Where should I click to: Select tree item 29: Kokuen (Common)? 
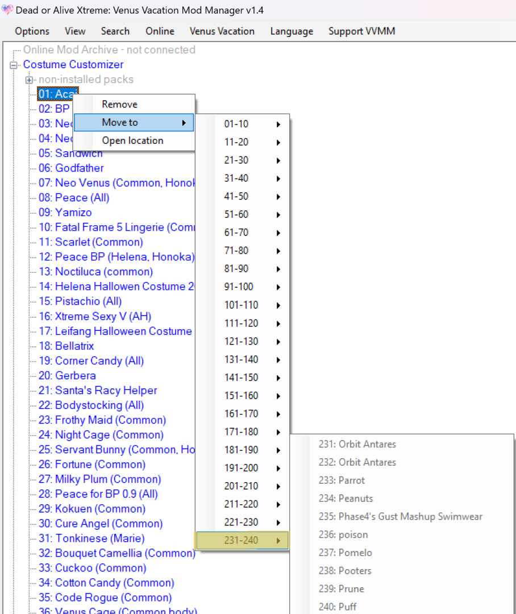(92, 509)
